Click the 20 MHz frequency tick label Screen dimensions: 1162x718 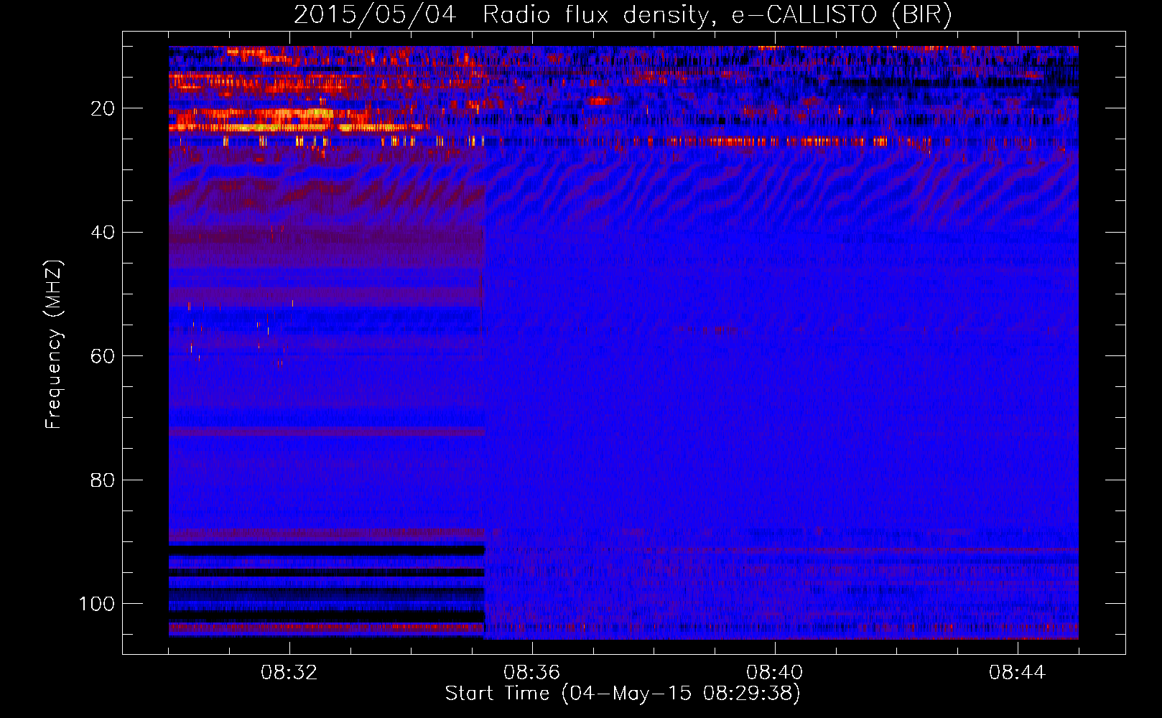coord(103,108)
